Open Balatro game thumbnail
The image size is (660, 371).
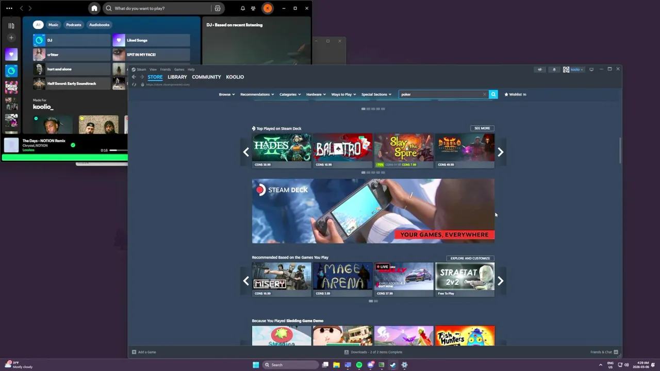(343, 148)
